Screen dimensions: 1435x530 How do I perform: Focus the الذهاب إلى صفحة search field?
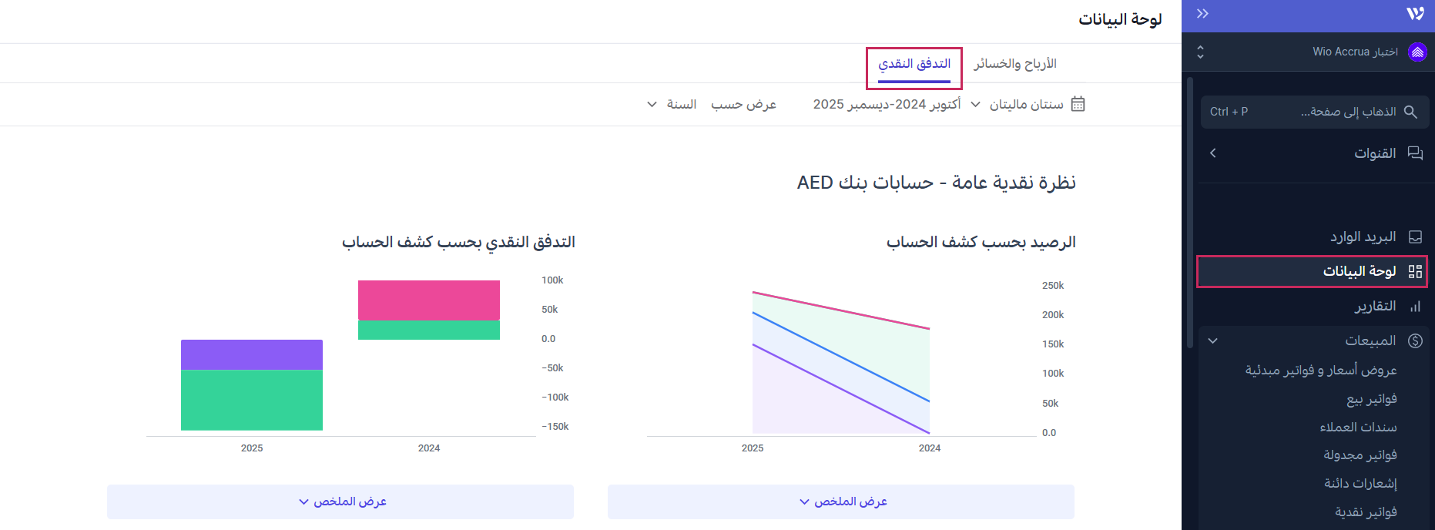click(1325, 112)
